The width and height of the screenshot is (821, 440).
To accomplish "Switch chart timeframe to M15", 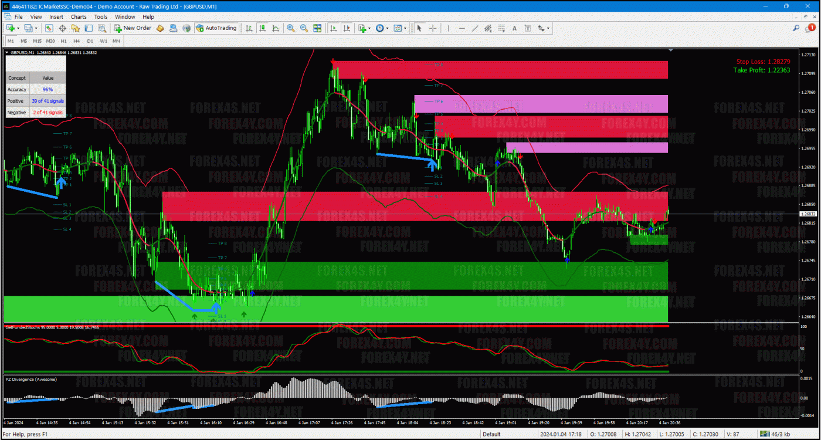I will 37,41.
